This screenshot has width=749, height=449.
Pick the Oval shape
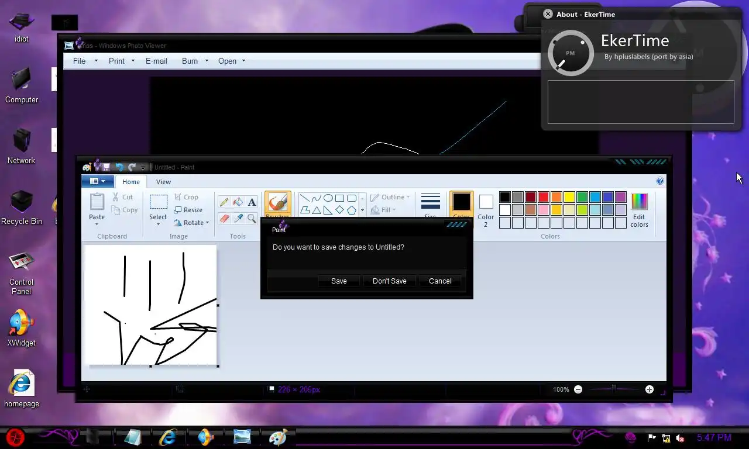[328, 198]
